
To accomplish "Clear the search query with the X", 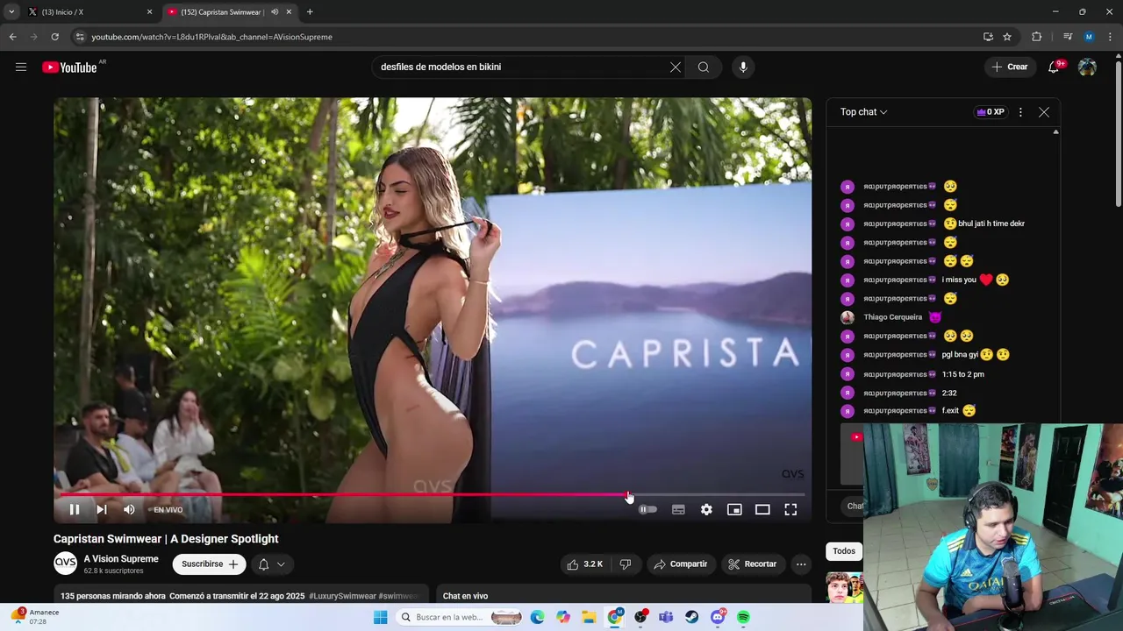I will click(676, 67).
